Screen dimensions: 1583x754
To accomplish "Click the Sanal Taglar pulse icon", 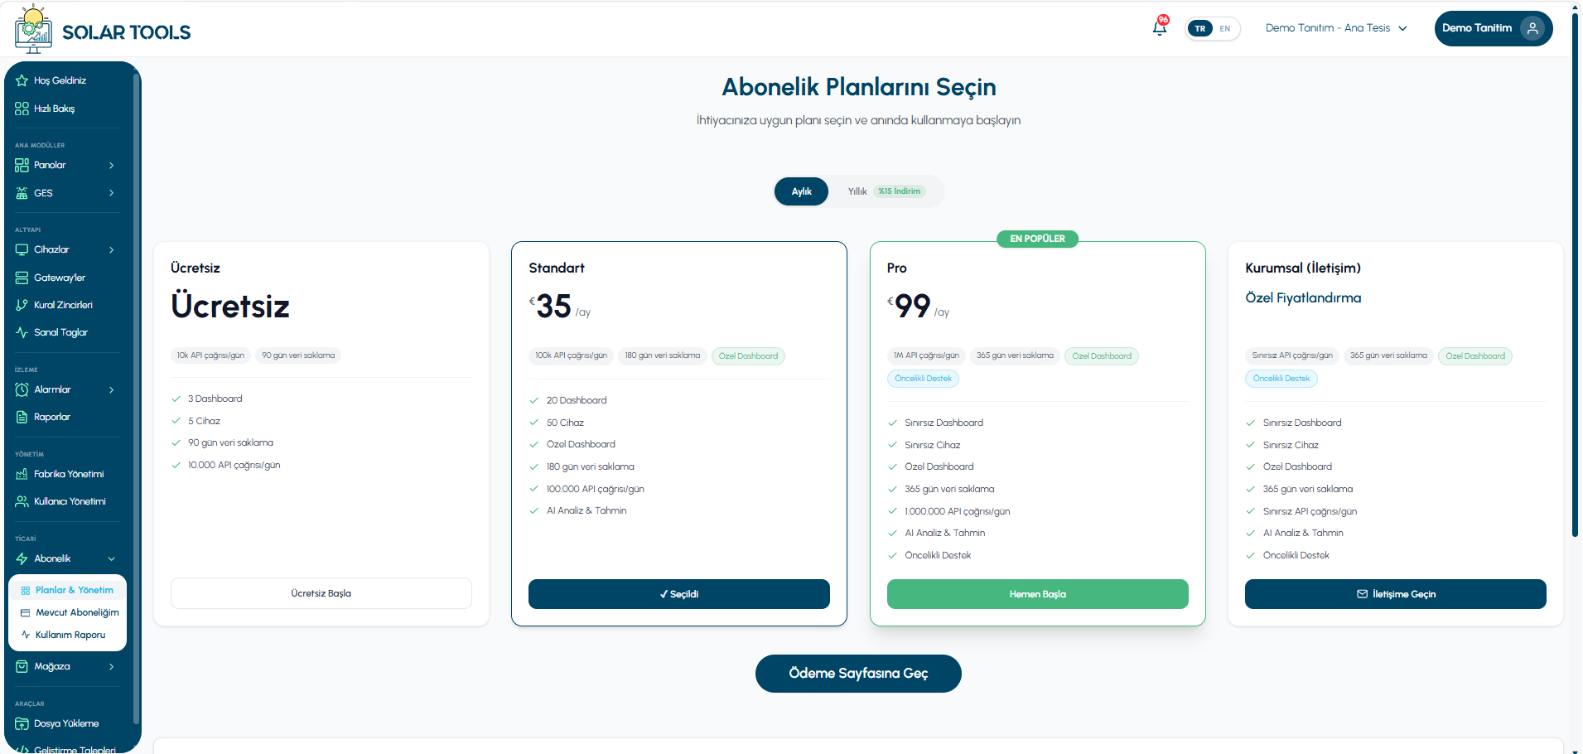I will (x=22, y=332).
